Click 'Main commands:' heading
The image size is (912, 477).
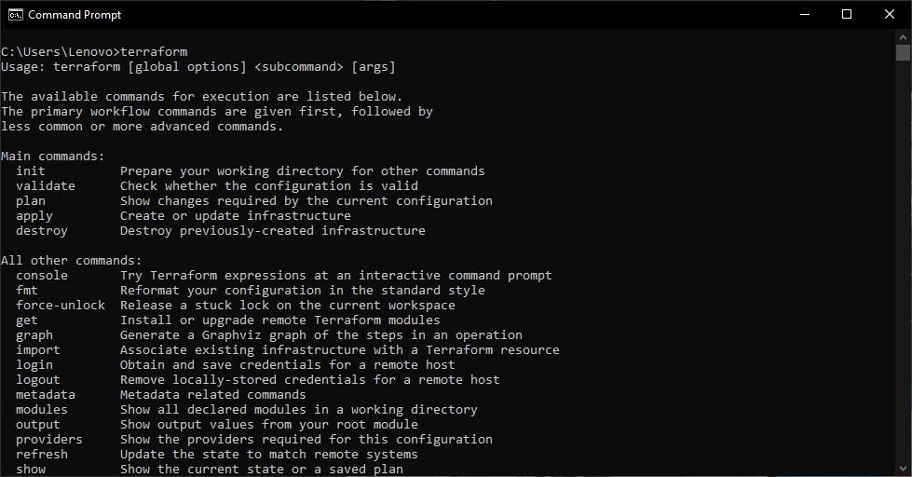(x=53, y=157)
